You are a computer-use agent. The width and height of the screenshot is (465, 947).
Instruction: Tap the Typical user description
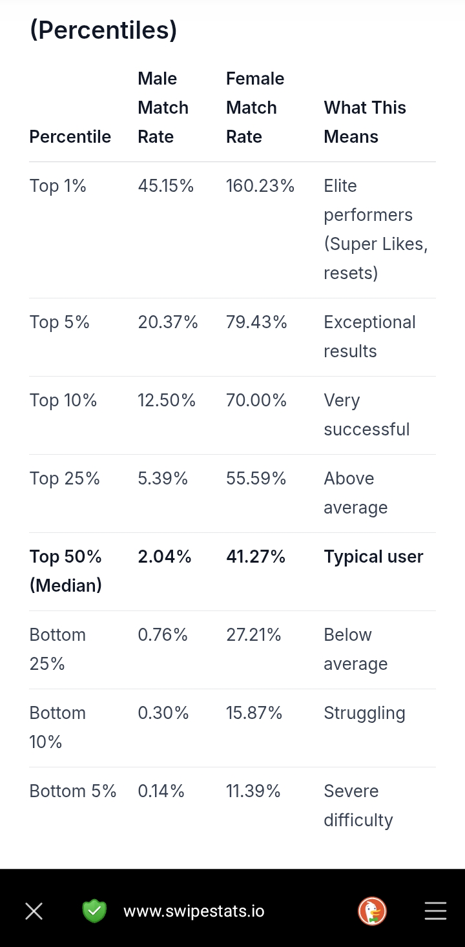(373, 557)
